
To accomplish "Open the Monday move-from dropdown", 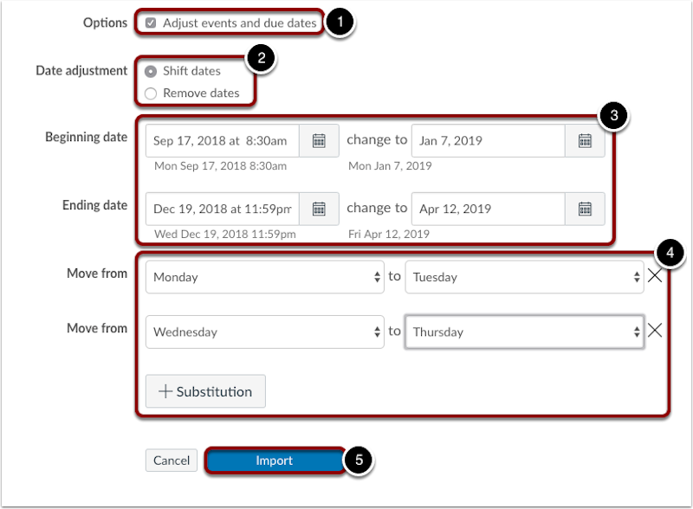I will 264,277.
